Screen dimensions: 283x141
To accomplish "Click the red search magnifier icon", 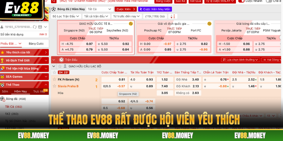I will coord(53,1).
